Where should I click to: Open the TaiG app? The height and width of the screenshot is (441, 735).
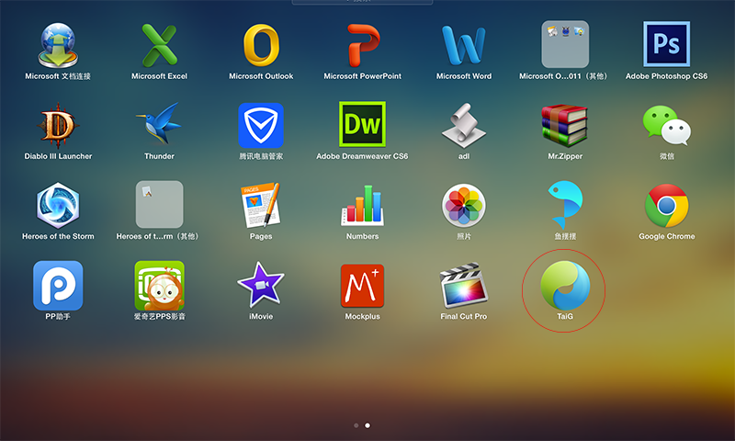(x=565, y=286)
